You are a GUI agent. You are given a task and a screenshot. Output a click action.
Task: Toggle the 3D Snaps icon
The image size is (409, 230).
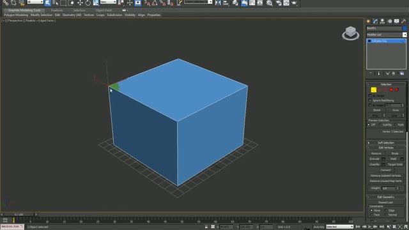click(x=148, y=3)
